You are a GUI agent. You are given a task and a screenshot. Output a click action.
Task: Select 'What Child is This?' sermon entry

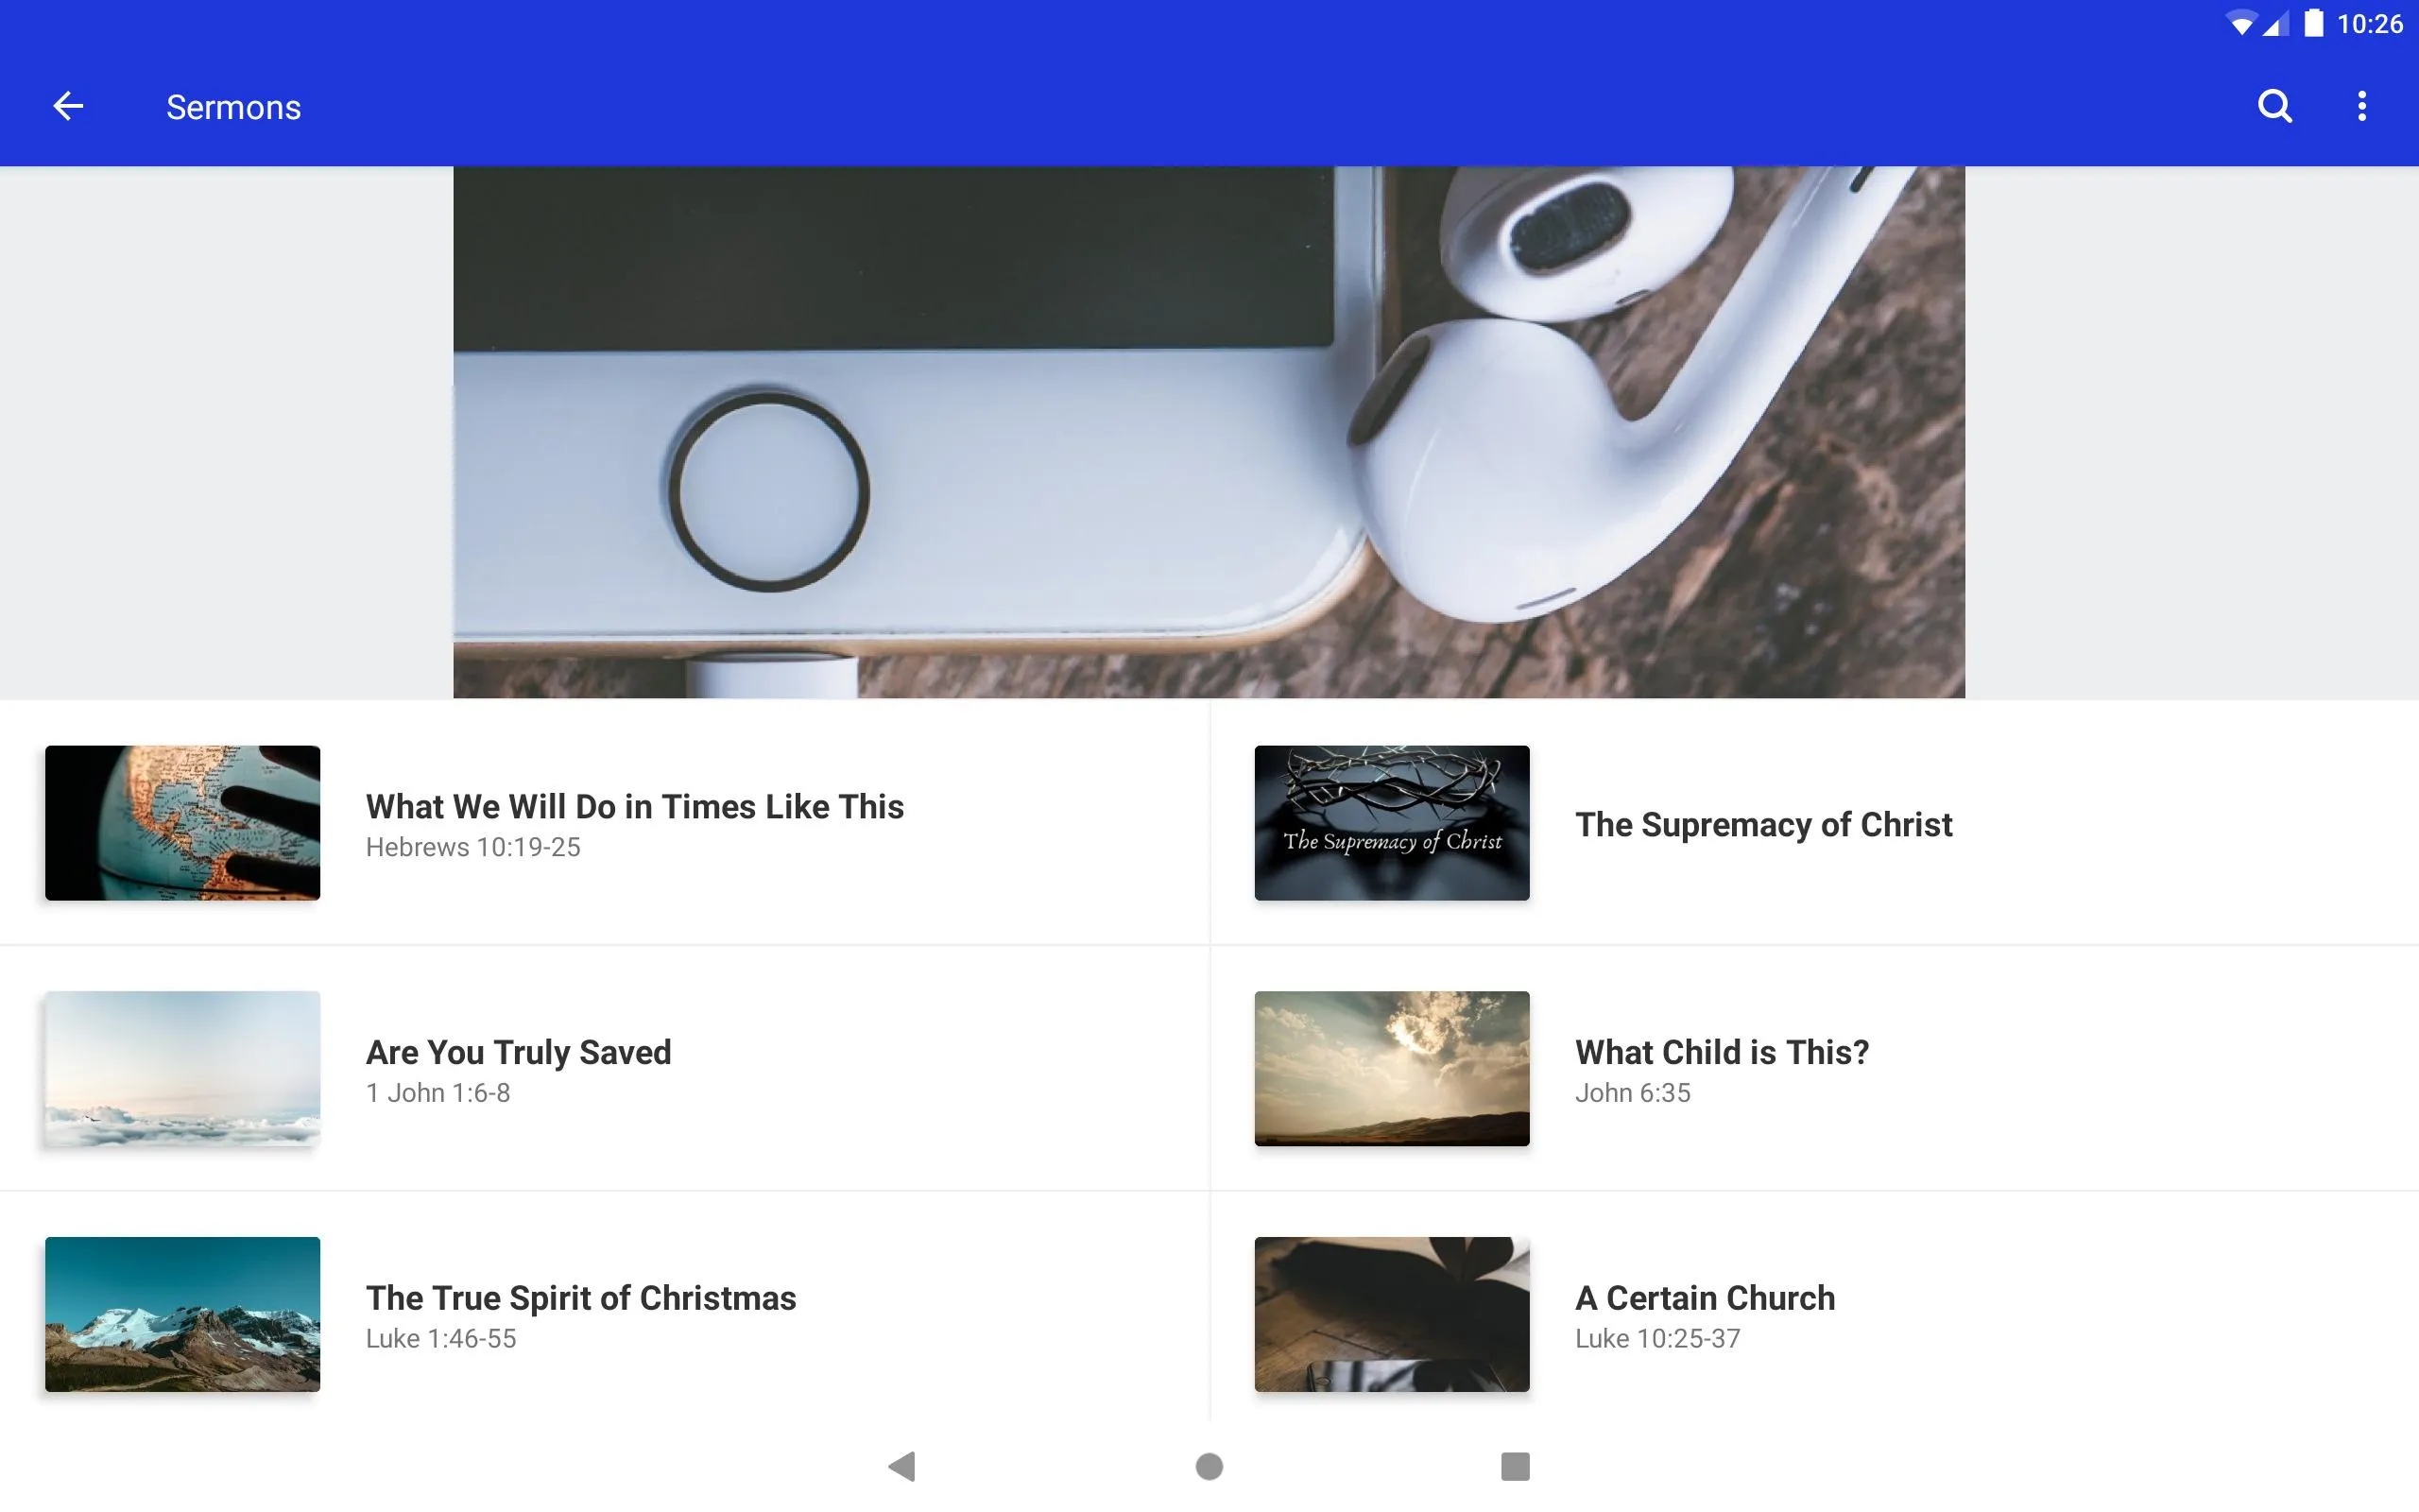[1813, 1068]
